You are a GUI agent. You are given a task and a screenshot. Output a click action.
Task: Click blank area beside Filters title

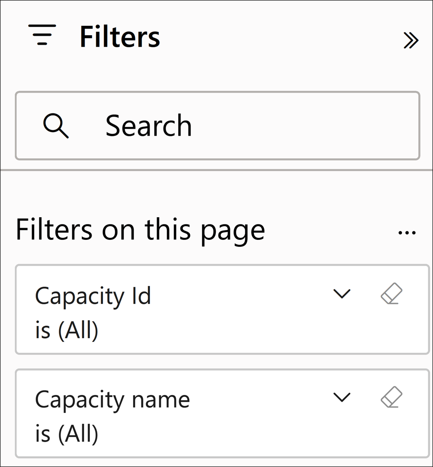click(x=282, y=37)
